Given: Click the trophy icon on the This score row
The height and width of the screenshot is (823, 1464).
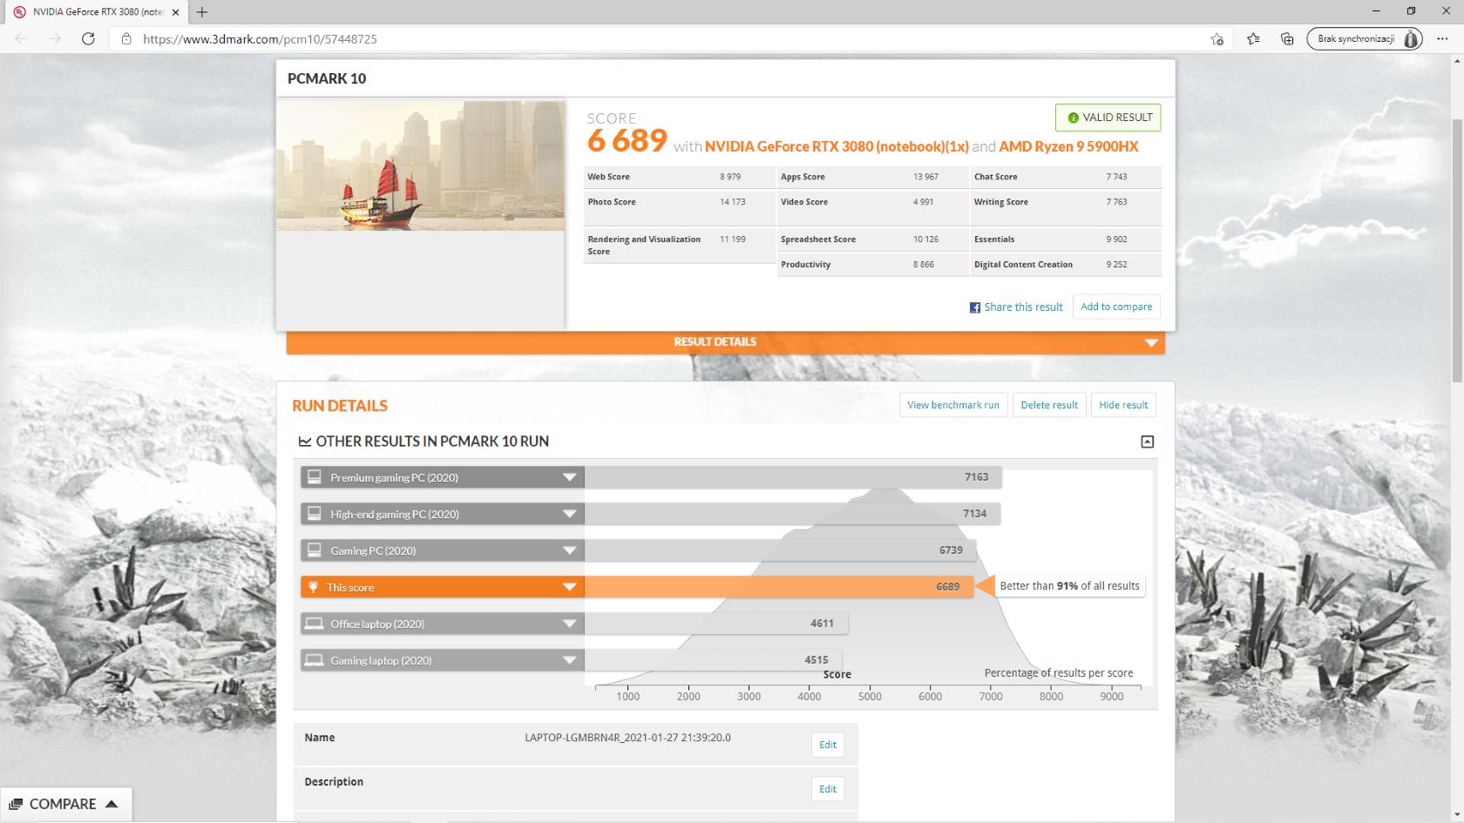Looking at the screenshot, I should (315, 587).
